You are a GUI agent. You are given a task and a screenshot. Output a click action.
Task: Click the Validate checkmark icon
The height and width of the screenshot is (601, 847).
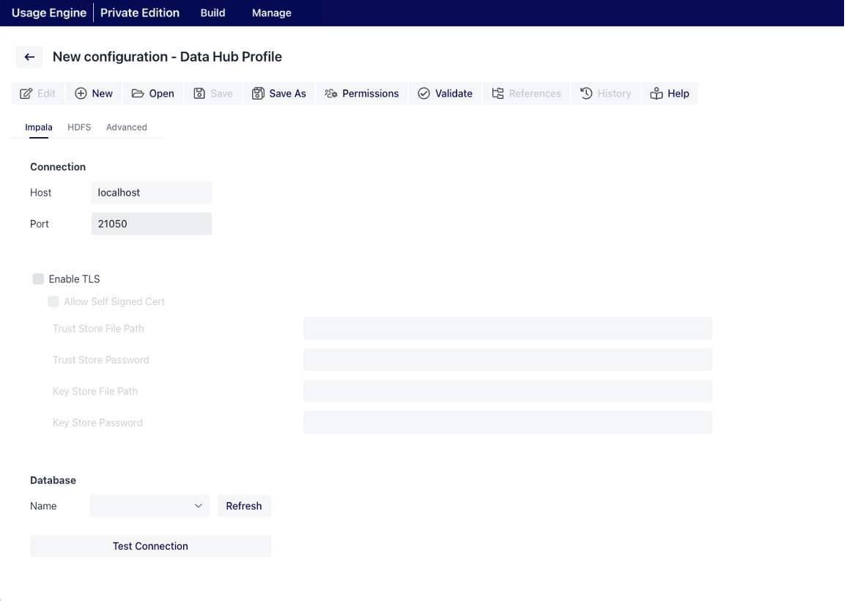click(x=423, y=94)
